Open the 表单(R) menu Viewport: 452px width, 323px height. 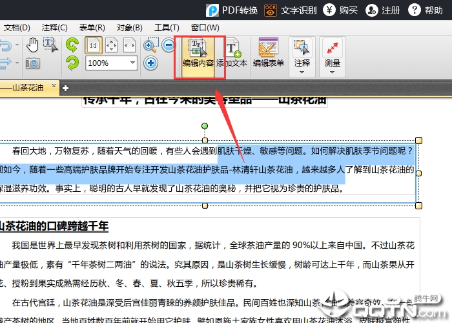click(x=92, y=27)
